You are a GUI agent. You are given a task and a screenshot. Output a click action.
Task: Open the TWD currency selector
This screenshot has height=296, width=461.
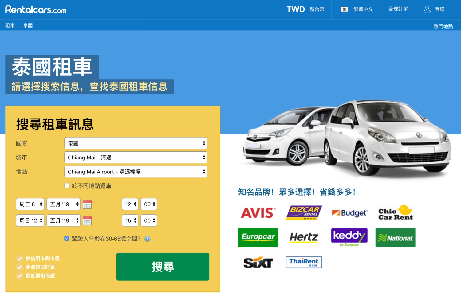pyautogui.click(x=305, y=10)
